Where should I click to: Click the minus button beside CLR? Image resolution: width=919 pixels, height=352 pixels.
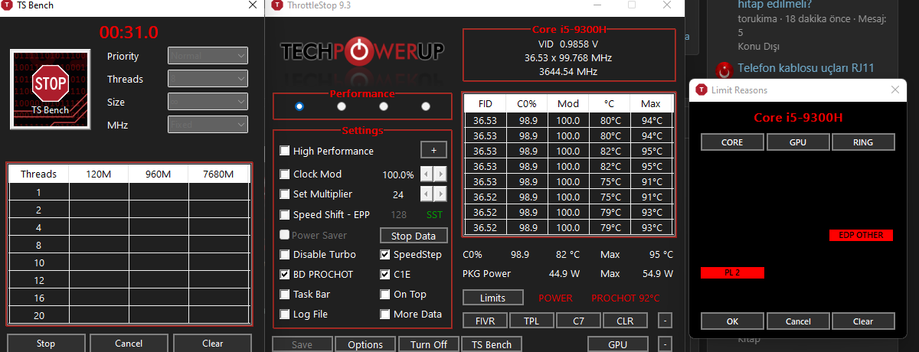point(666,321)
